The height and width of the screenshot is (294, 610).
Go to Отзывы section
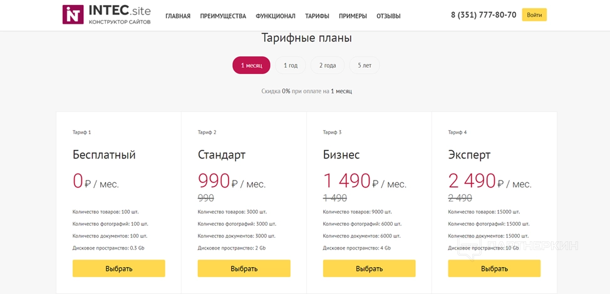pos(388,16)
